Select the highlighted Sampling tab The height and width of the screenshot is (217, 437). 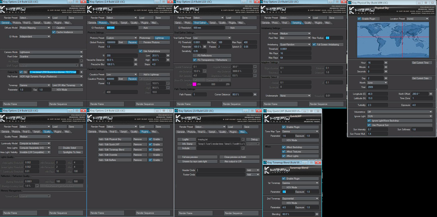point(296,23)
